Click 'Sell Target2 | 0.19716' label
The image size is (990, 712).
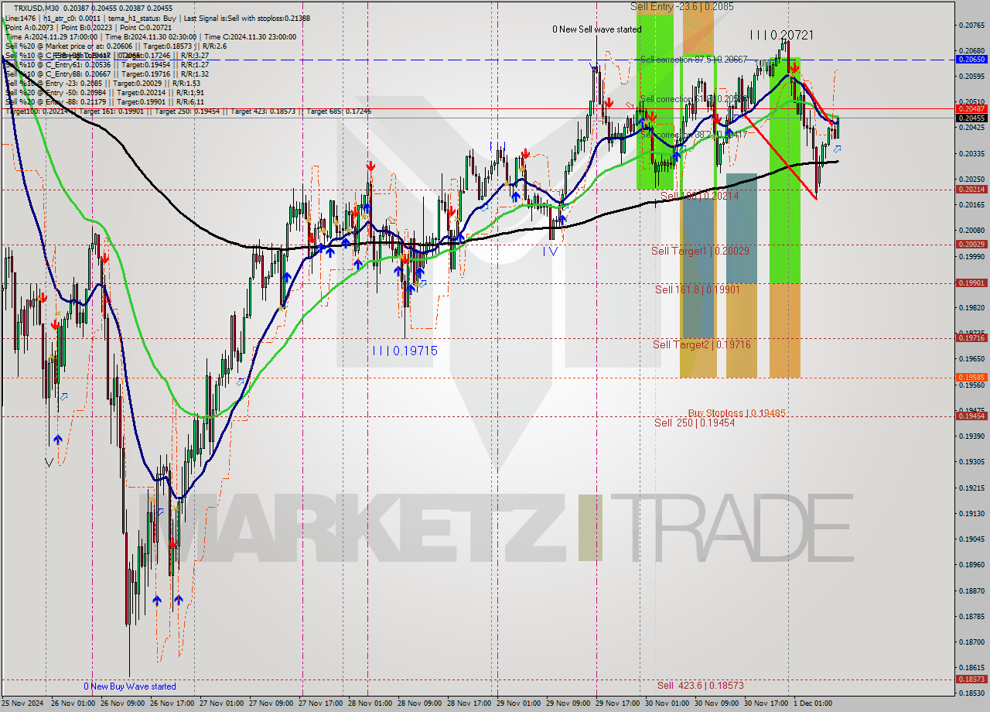click(x=702, y=344)
